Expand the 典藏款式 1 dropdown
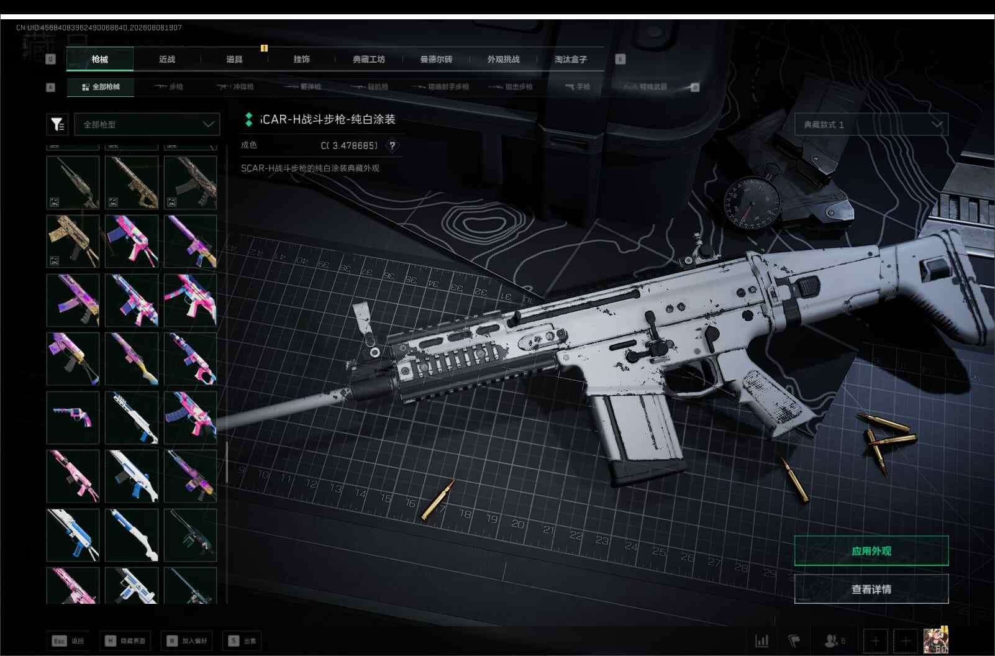 (871, 124)
